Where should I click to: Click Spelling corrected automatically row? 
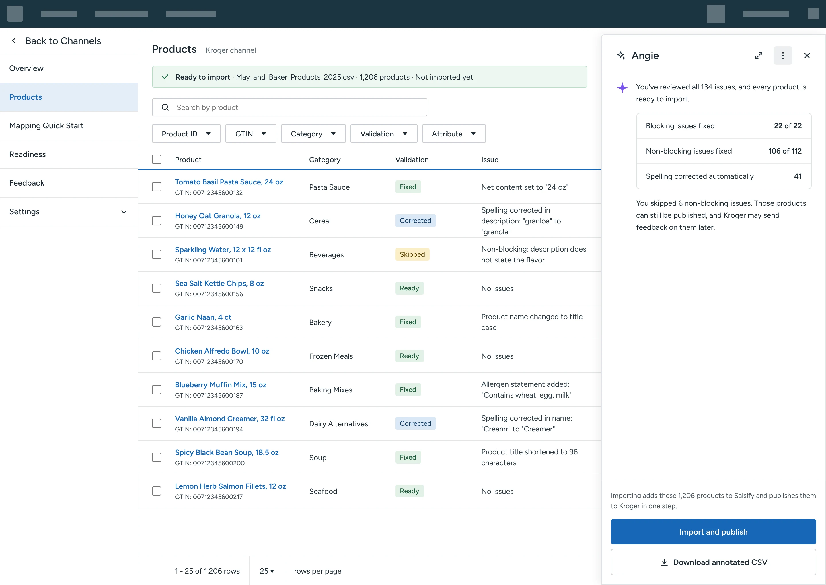click(724, 176)
